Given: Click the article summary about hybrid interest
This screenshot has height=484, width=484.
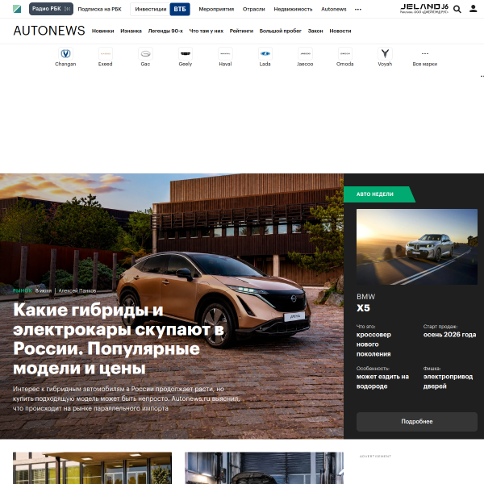Looking at the screenshot, I should (127, 398).
